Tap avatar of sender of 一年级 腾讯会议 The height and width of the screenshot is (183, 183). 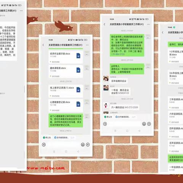(106, 88)
